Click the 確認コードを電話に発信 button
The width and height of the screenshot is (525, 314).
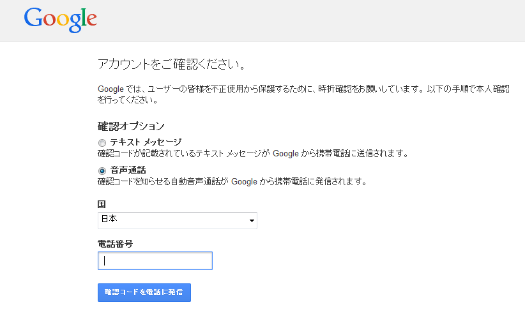[144, 292]
